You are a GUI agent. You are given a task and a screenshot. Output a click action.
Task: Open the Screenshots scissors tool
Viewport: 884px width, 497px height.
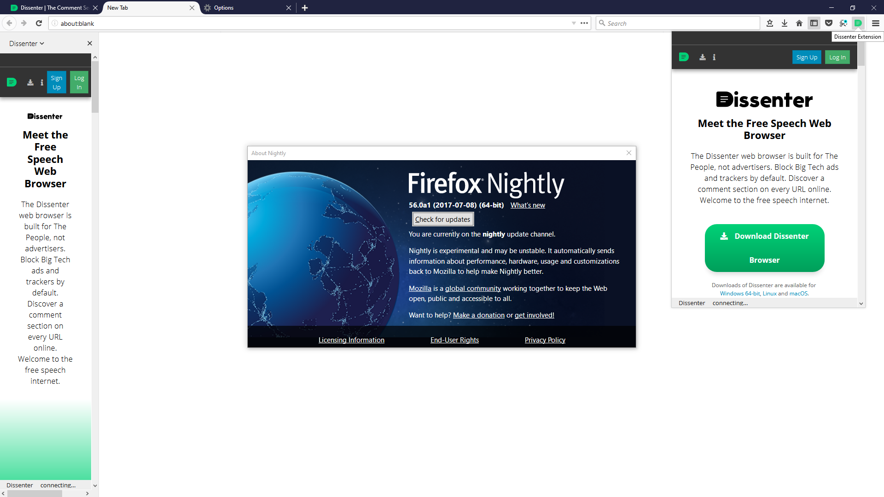843,23
